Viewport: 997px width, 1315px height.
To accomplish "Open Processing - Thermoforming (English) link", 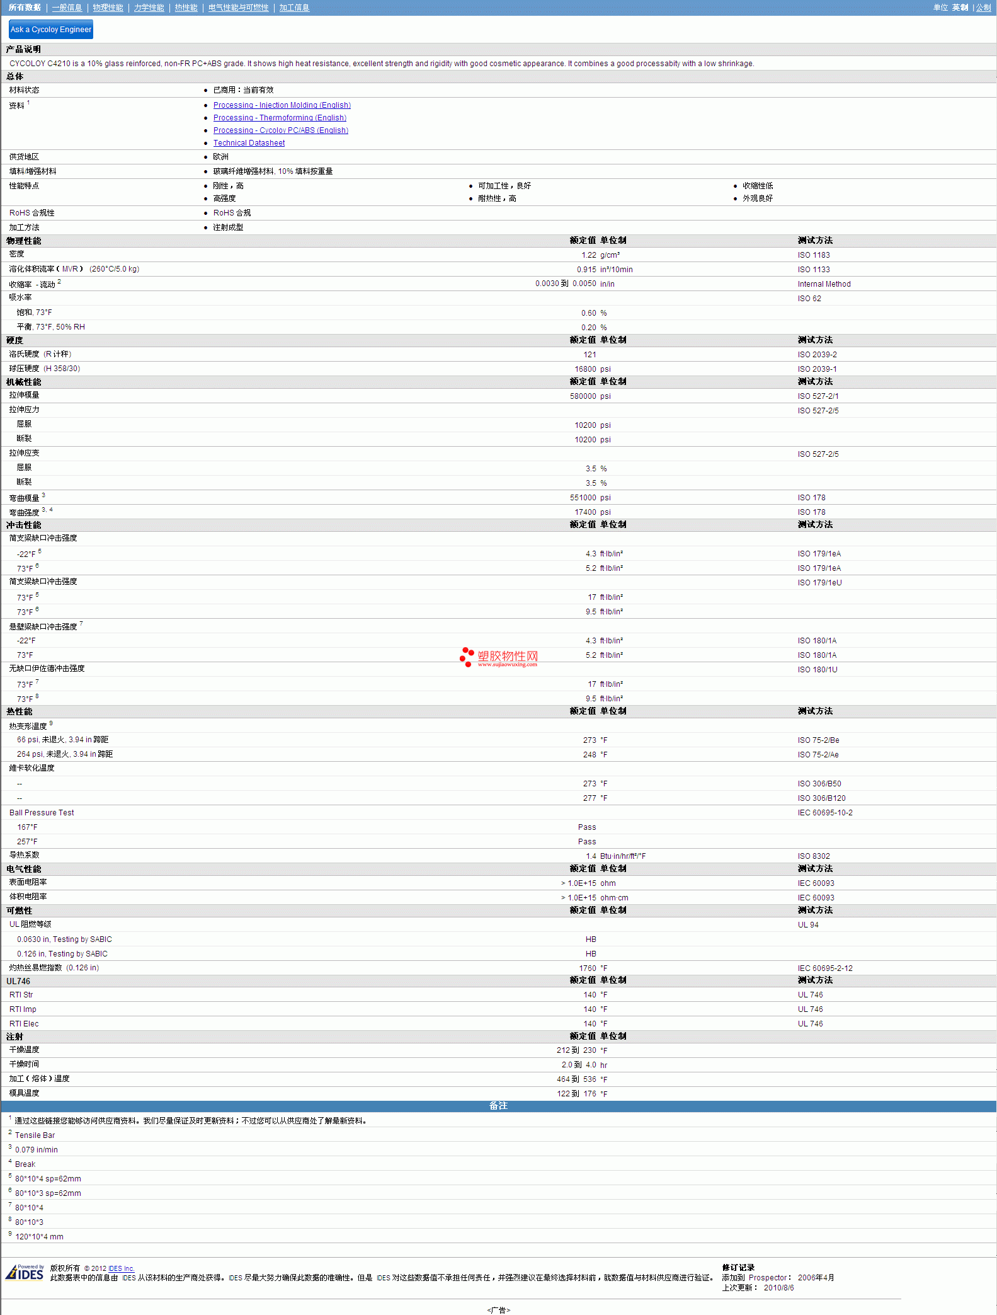I will click(x=280, y=118).
